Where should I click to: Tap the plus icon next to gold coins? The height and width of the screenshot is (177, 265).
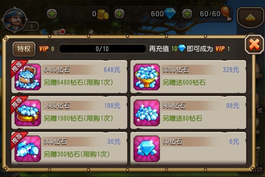pos(52,14)
